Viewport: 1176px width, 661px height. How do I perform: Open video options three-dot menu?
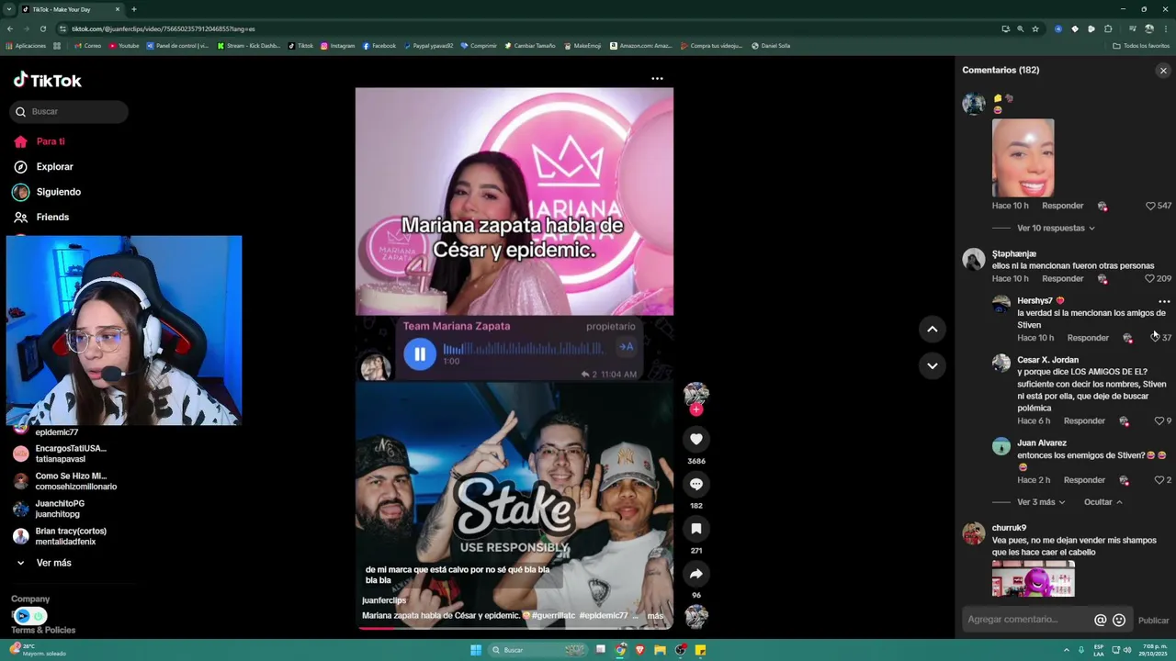tap(657, 79)
